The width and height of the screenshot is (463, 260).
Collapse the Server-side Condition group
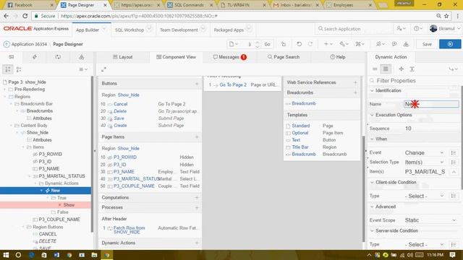click(x=372, y=230)
